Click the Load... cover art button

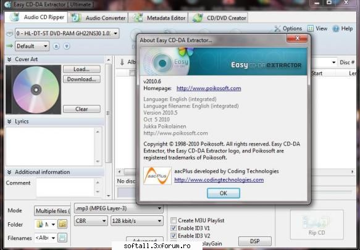point(82,69)
